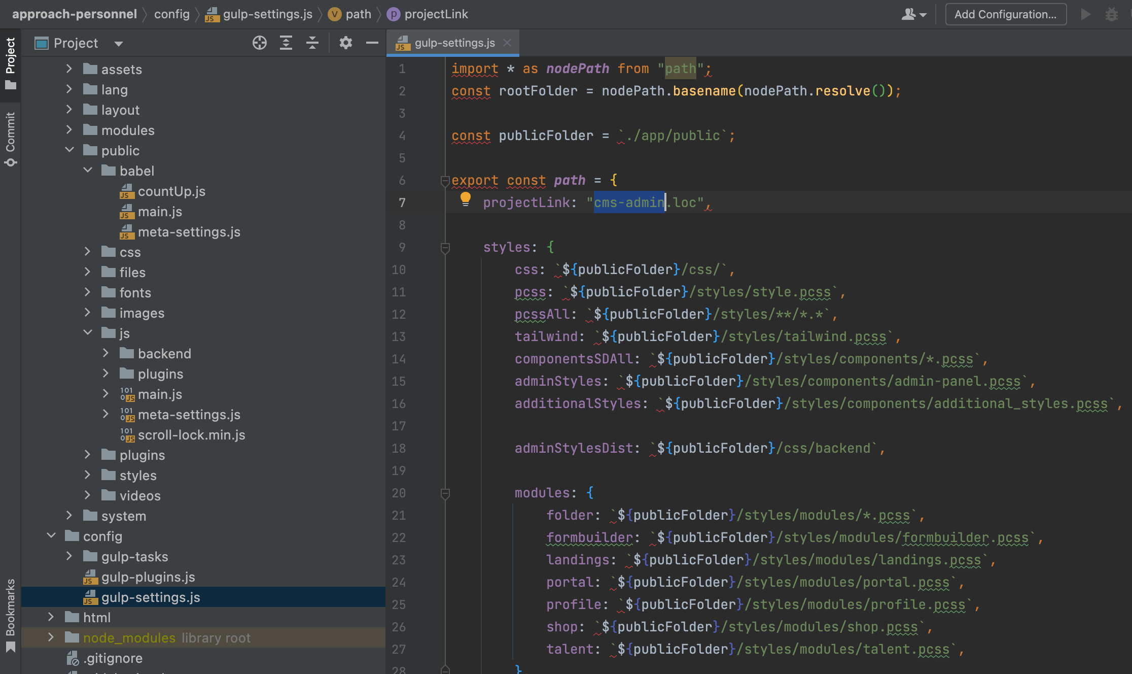Expand the html folder
1132x674 pixels.
coord(51,617)
